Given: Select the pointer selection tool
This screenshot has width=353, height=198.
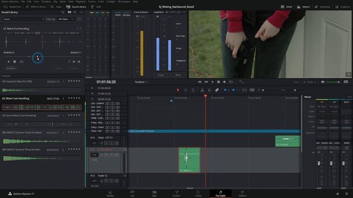Looking at the screenshot, I should pos(178,90).
